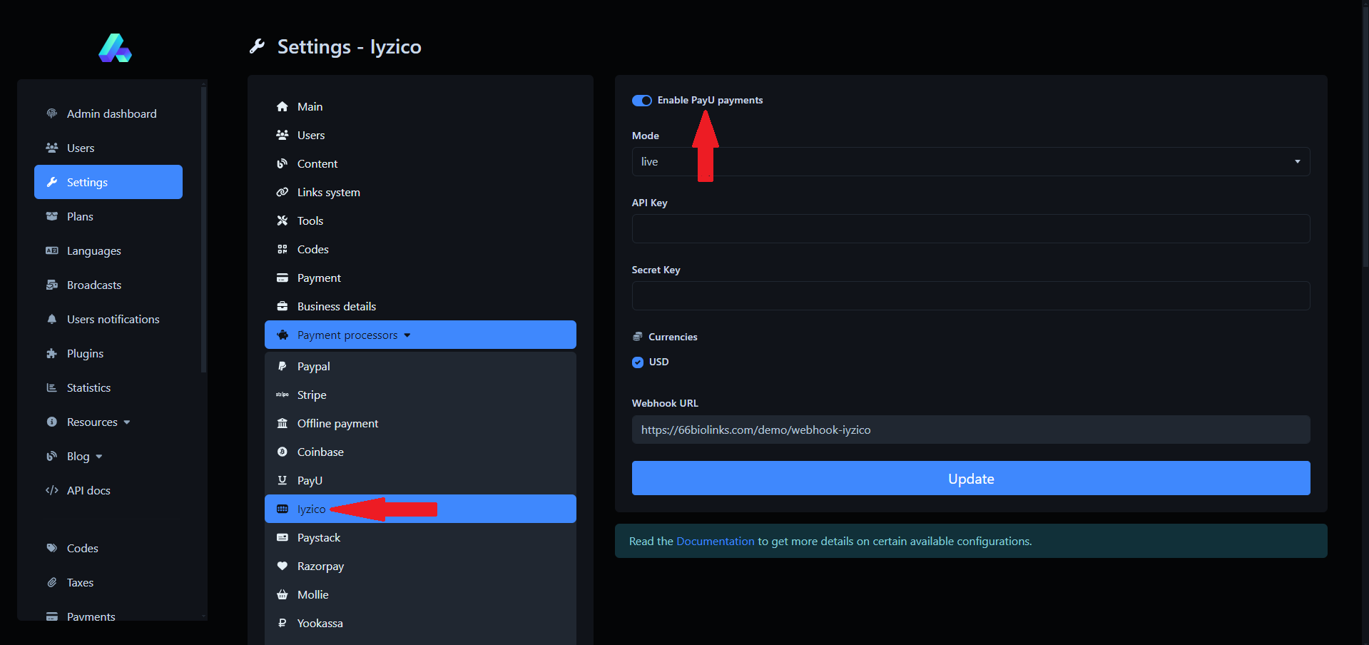Viewport: 1369px width, 645px height.
Task: Uncheck the USD currency checkbox
Action: pos(638,362)
